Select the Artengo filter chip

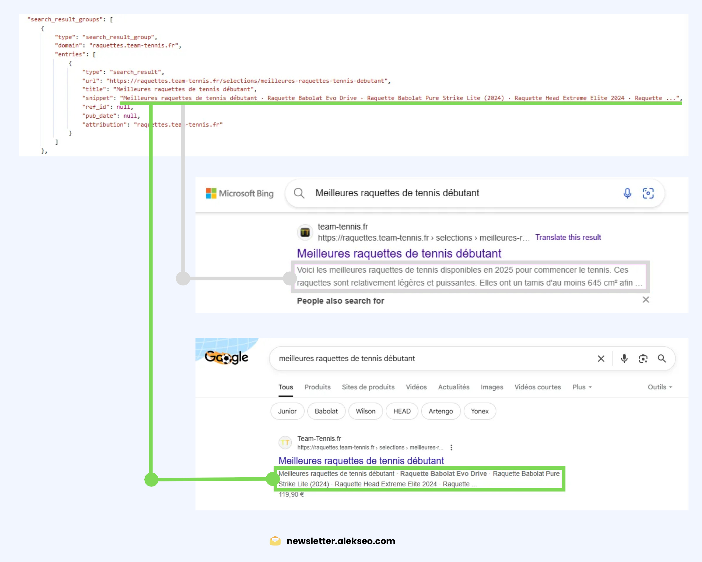tap(441, 411)
